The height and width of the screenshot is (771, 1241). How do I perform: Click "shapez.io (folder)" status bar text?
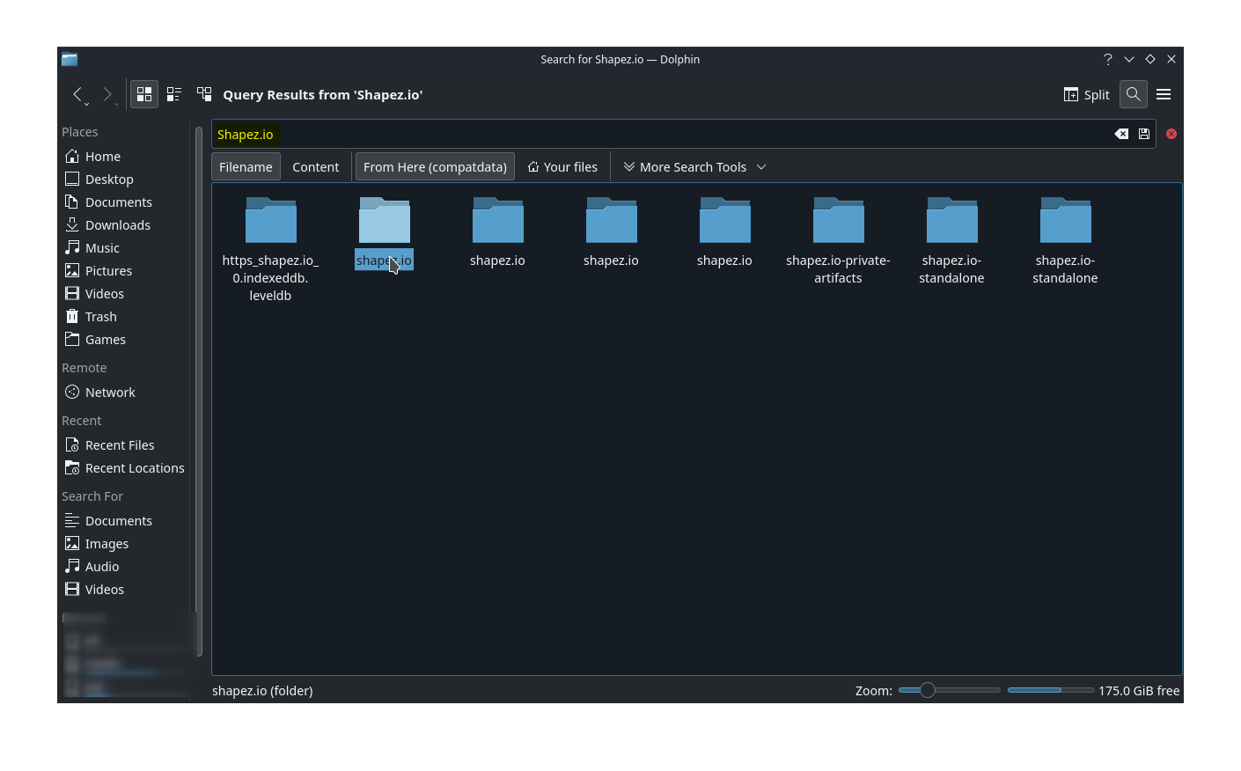click(x=262, y=691)
